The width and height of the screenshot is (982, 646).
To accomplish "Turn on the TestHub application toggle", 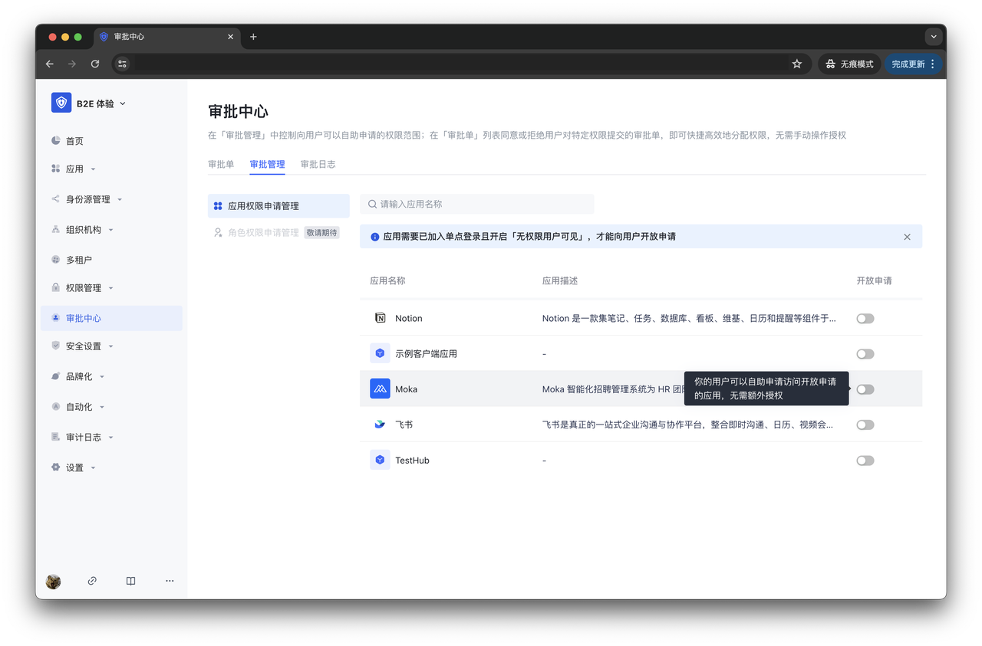I will (865, 461).
